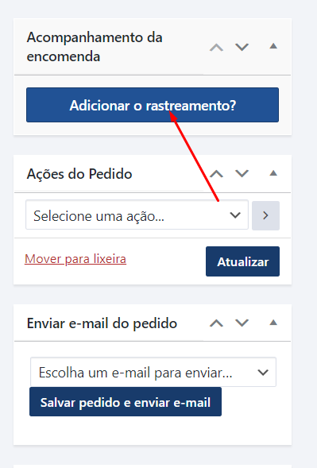
Task: Open Escolha um e-mail para enviar dropdown
Action: tap(153, 372)
